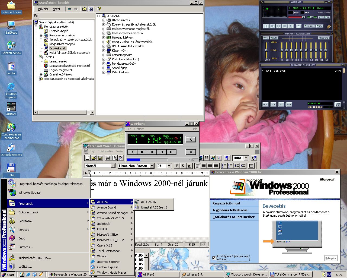Viewport: 347px width, 278px height.
Task: Toggle the equalizer ON button
Action: coord(266,38)
